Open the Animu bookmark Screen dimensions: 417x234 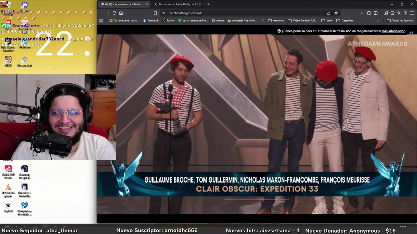[218, 20]
